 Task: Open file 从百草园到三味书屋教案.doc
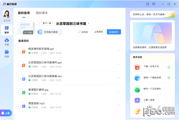45,76
